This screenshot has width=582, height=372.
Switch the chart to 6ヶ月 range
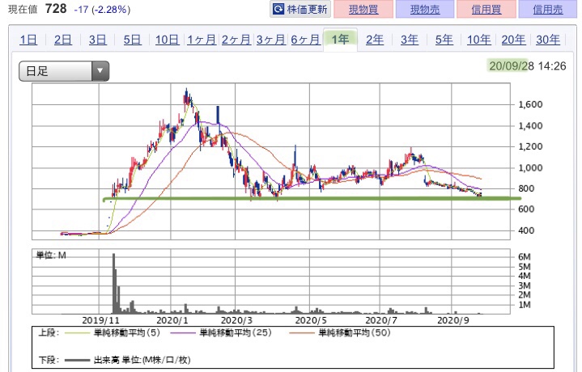pos(305,40)
